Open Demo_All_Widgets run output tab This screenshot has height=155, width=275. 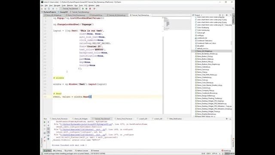coord(81,119)
